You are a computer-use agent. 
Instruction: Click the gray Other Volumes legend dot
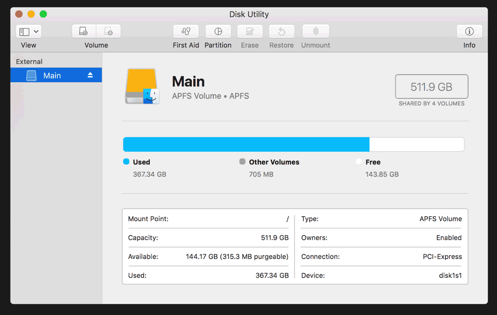(x=242, y=162)
